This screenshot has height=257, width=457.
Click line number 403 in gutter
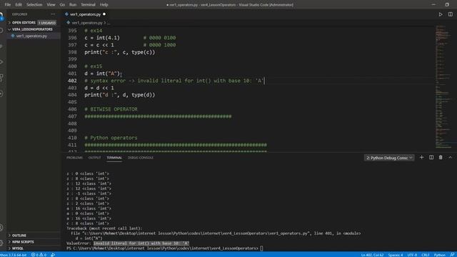tap(72, 88)
